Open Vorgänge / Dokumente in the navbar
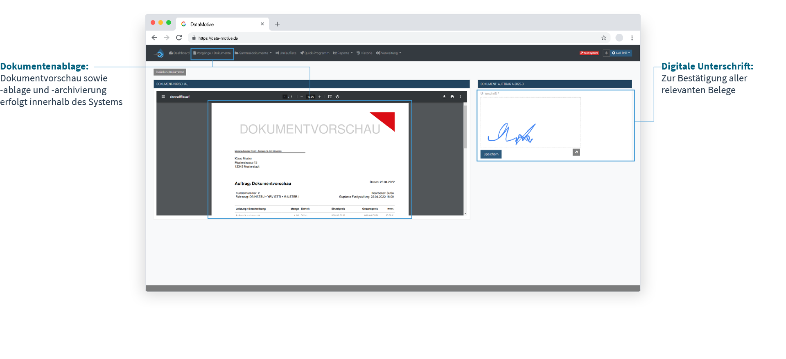The image size is (786, 359). click(212, 53)
